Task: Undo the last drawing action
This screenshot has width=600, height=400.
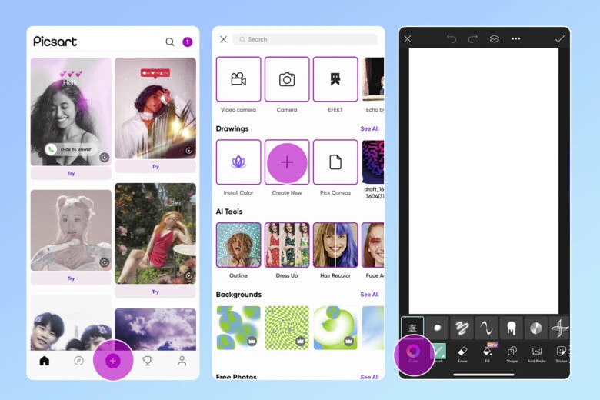Action: click(452, 38)
